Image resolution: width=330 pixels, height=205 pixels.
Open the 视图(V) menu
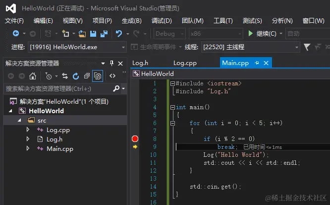73,21
